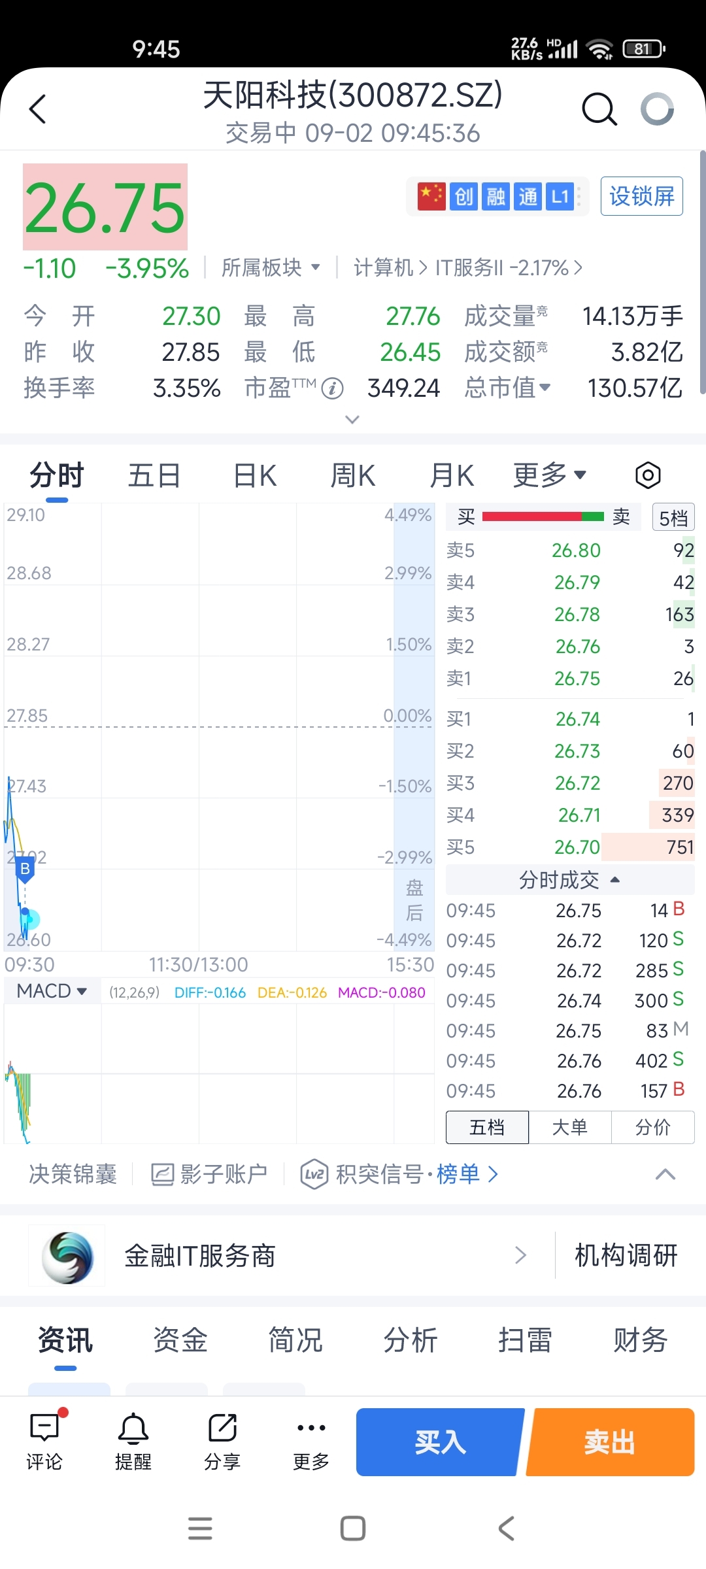Select 卖1 ask price 26.75 row
706x1569 pixels.
coord(570,679)
